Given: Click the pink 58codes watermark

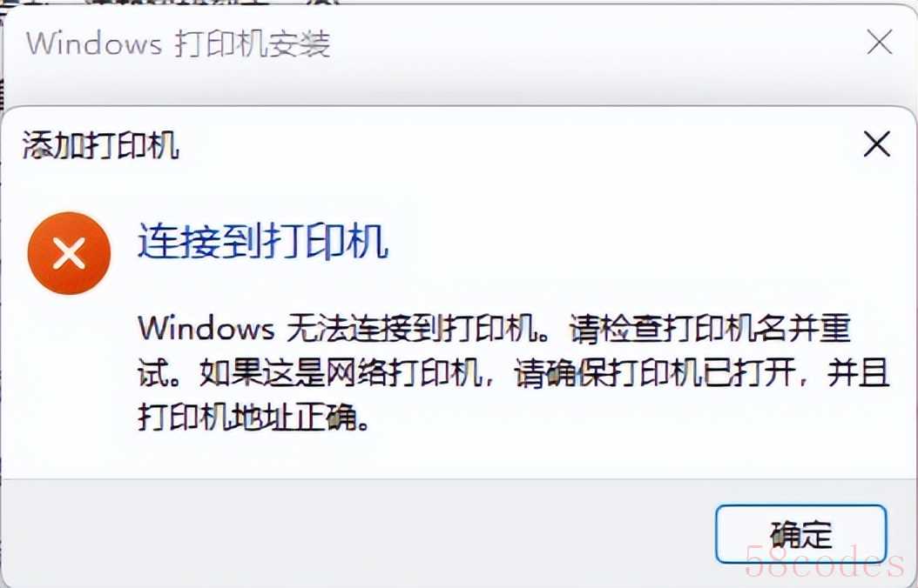Looking at the screenshot, I should (x=826, y=561).
